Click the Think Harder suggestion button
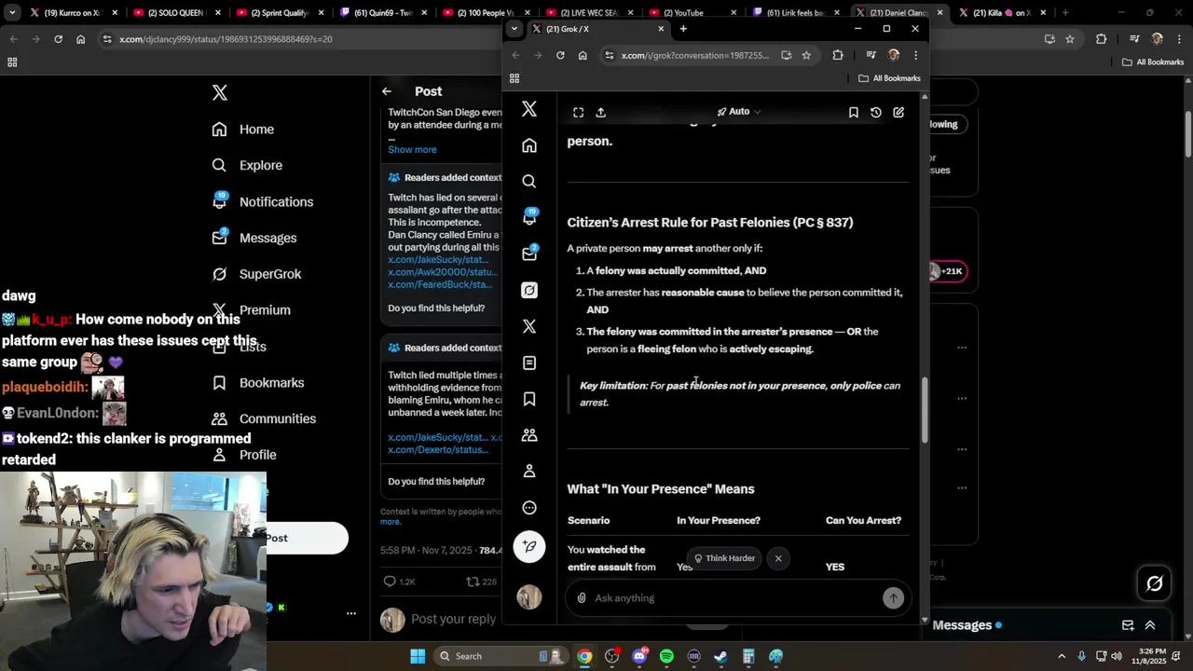Screen dimensions: 1193x671 [x=724, y=558]
